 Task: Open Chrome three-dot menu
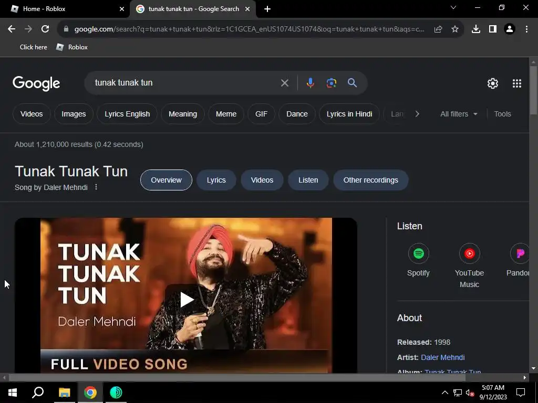526,29
